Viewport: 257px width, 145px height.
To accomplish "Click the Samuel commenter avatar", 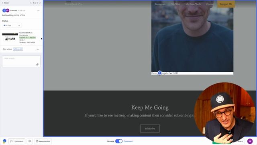I will click(6, 10).
